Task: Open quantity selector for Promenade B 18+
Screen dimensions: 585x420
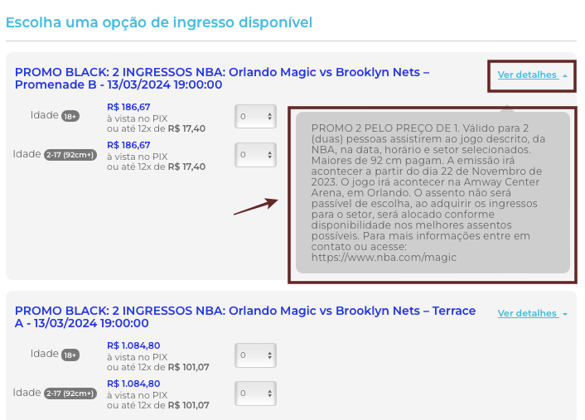Action: [x=255, y=116]
